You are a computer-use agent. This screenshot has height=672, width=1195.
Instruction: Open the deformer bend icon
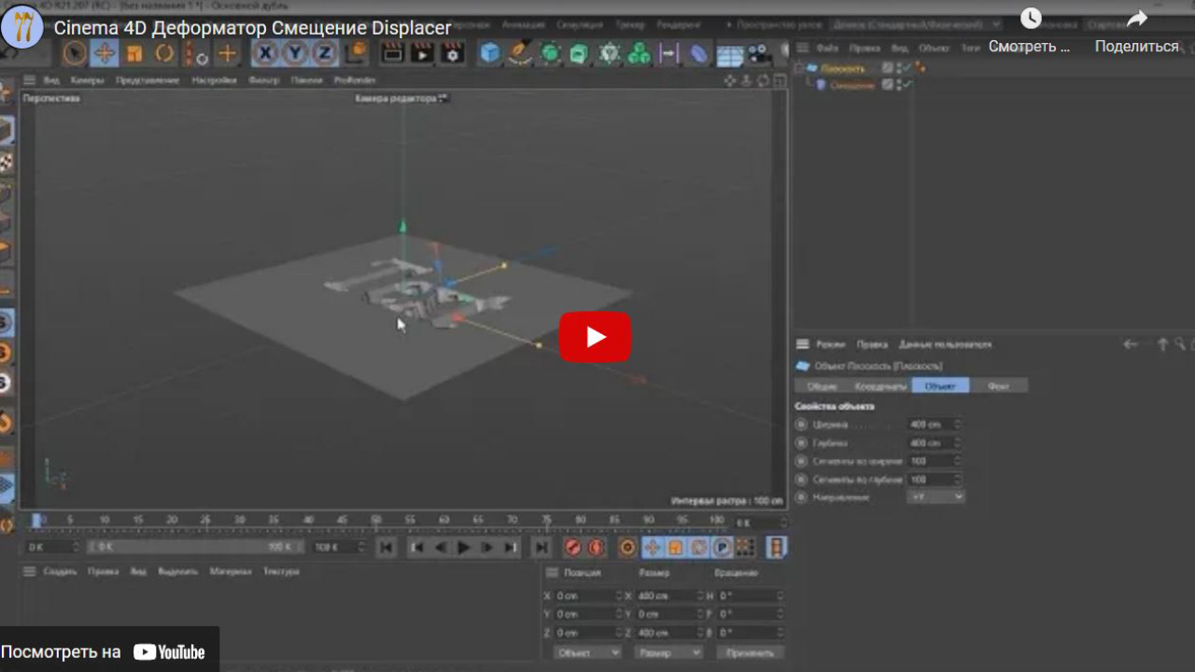pyautogui.click(x=698, y=53)
